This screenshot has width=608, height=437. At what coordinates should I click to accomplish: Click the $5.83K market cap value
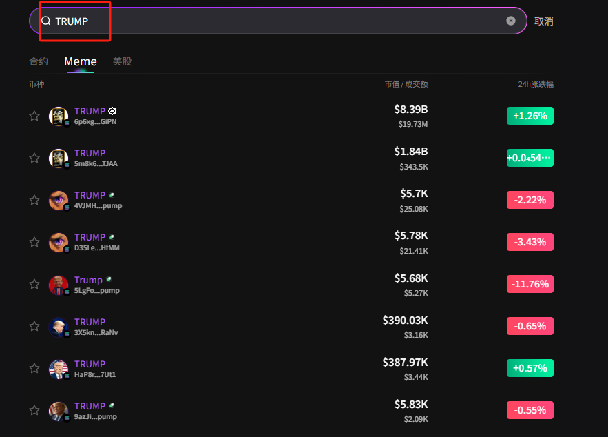(411, 405)
